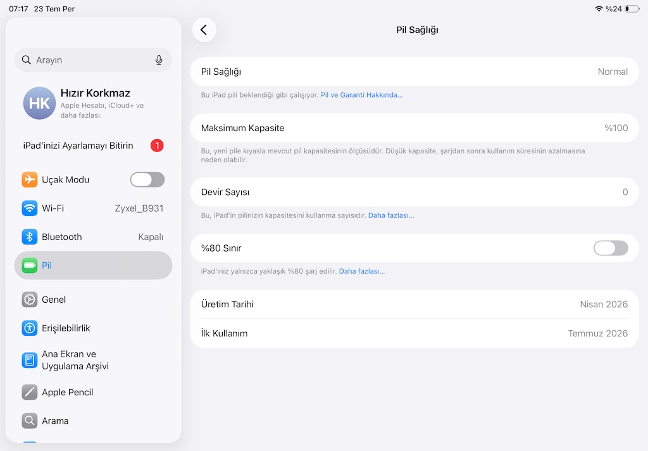Tap battery indicator in status bar
This screenshot has height=451, width=648.
(632, 9)
